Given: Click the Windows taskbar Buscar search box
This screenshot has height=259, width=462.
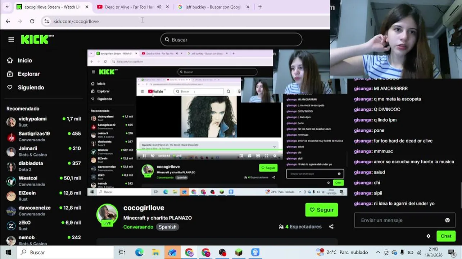Looking at the screenshot, I should tap(65, 253).
